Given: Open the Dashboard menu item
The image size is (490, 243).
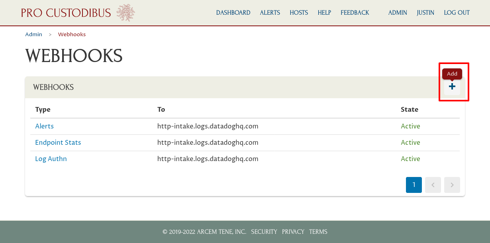Looking at the screenshot, I should pos(233,13).
